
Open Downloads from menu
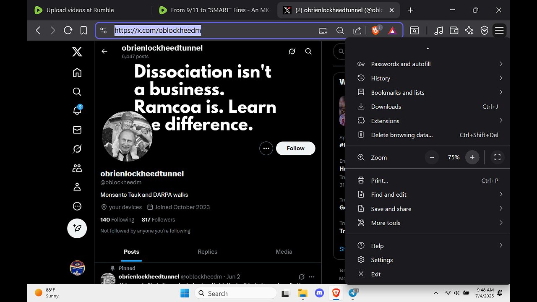[428, 107]
